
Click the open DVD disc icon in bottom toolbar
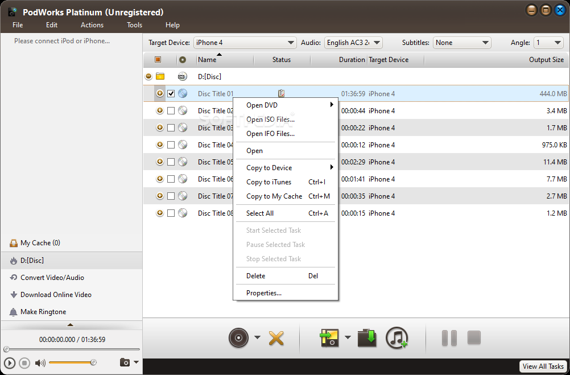pos(239,337)
